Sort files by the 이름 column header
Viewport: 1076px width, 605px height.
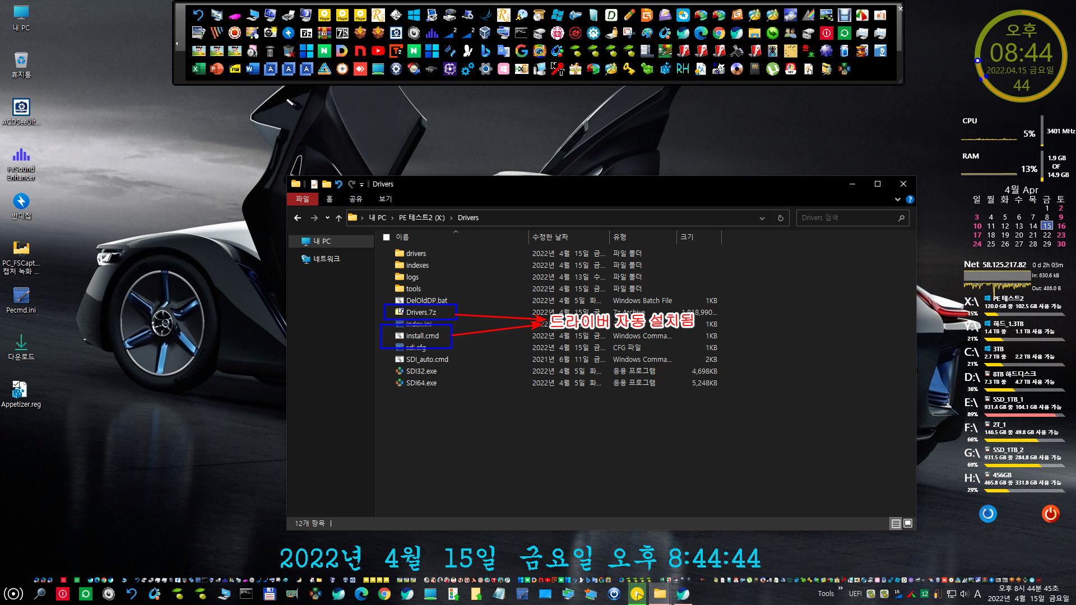click(x=402, y=237)
